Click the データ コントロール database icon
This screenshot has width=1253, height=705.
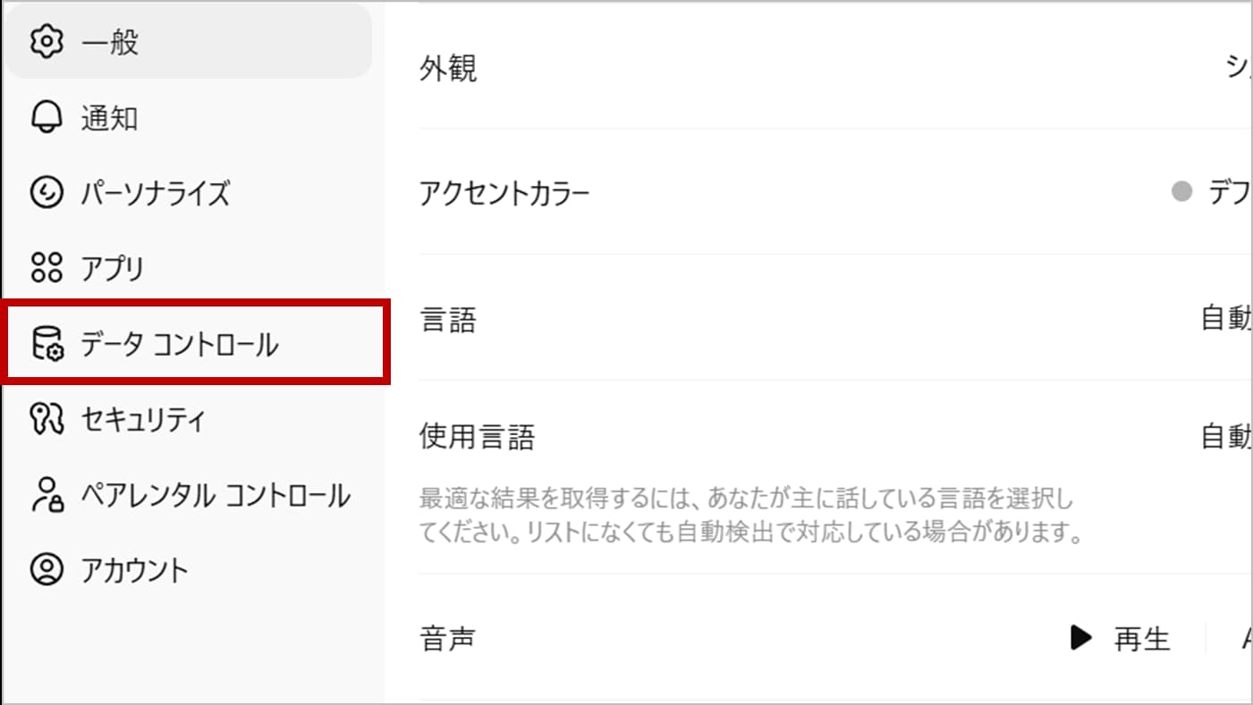[47, 344]
